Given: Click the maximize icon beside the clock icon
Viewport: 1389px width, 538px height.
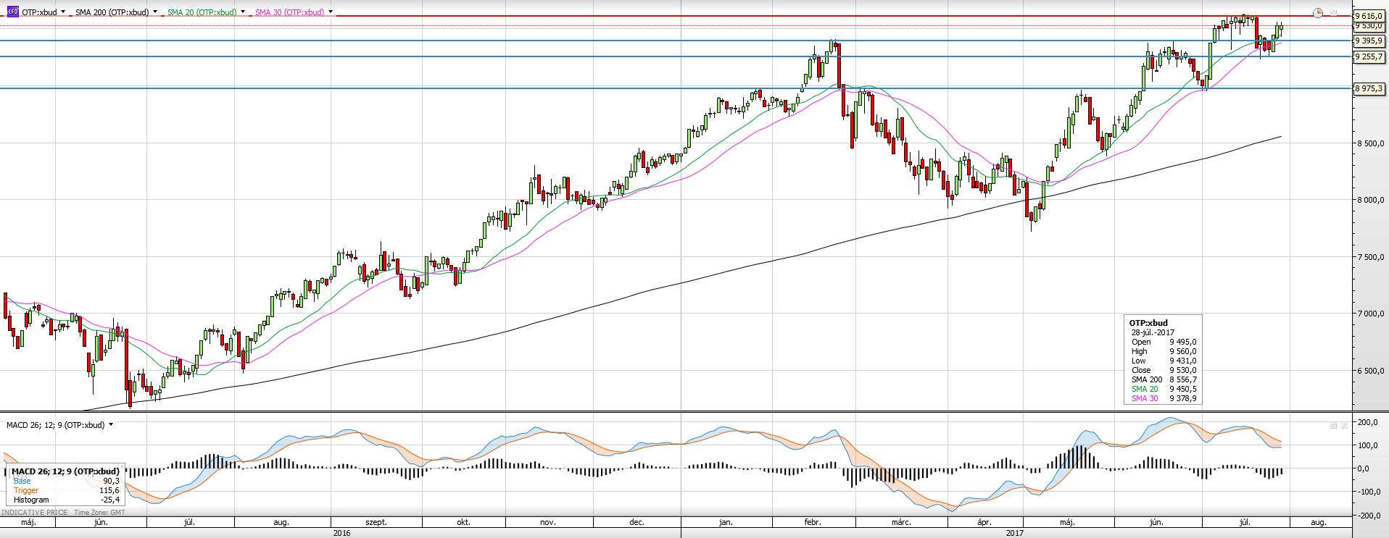Looking at the screenshot, I should pyautogui.click(x=1333, y=12).
